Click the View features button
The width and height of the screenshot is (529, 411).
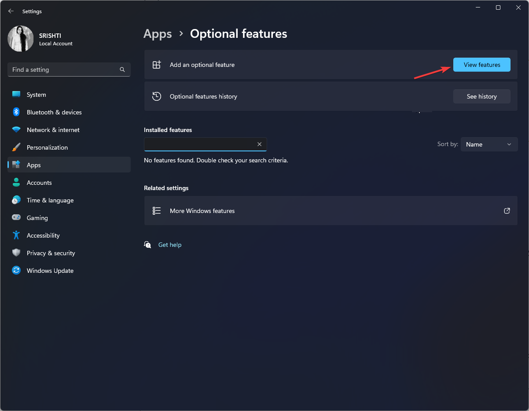point(482,65)
